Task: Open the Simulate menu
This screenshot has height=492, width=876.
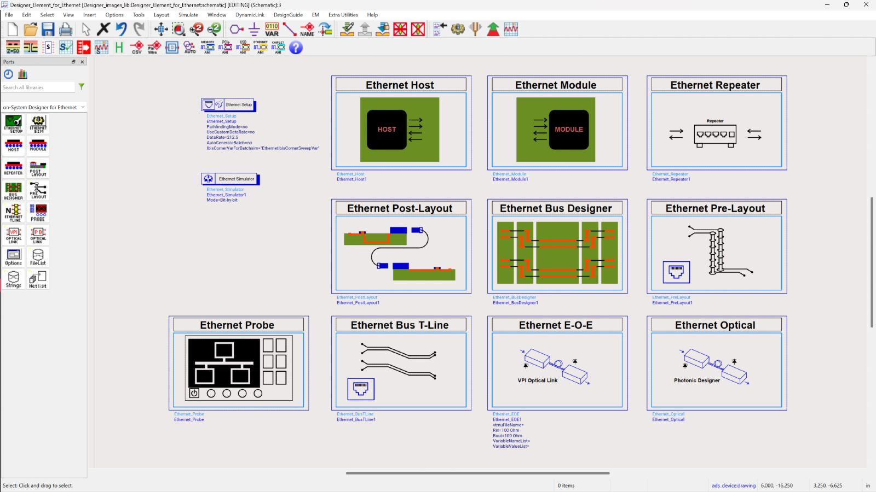Action: tap(188, 15)
